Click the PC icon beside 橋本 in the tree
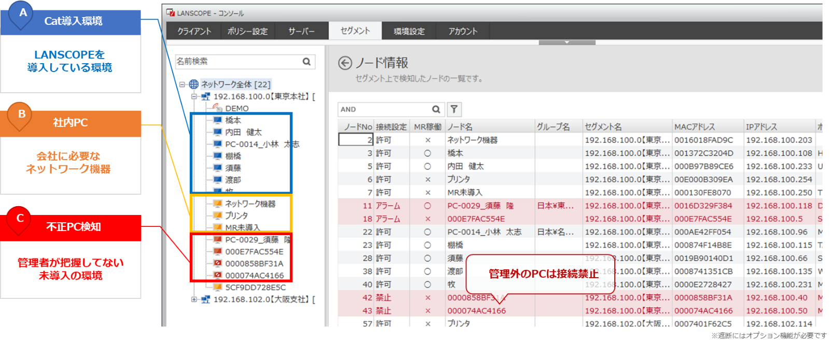834x345 pixels. [218, 120]
